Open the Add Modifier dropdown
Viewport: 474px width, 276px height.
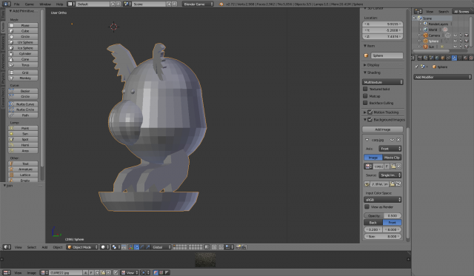[442, 77]
